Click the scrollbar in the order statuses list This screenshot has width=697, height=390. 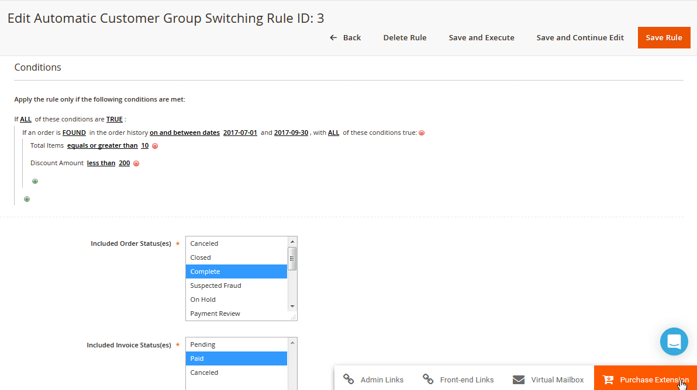[293, 259]
